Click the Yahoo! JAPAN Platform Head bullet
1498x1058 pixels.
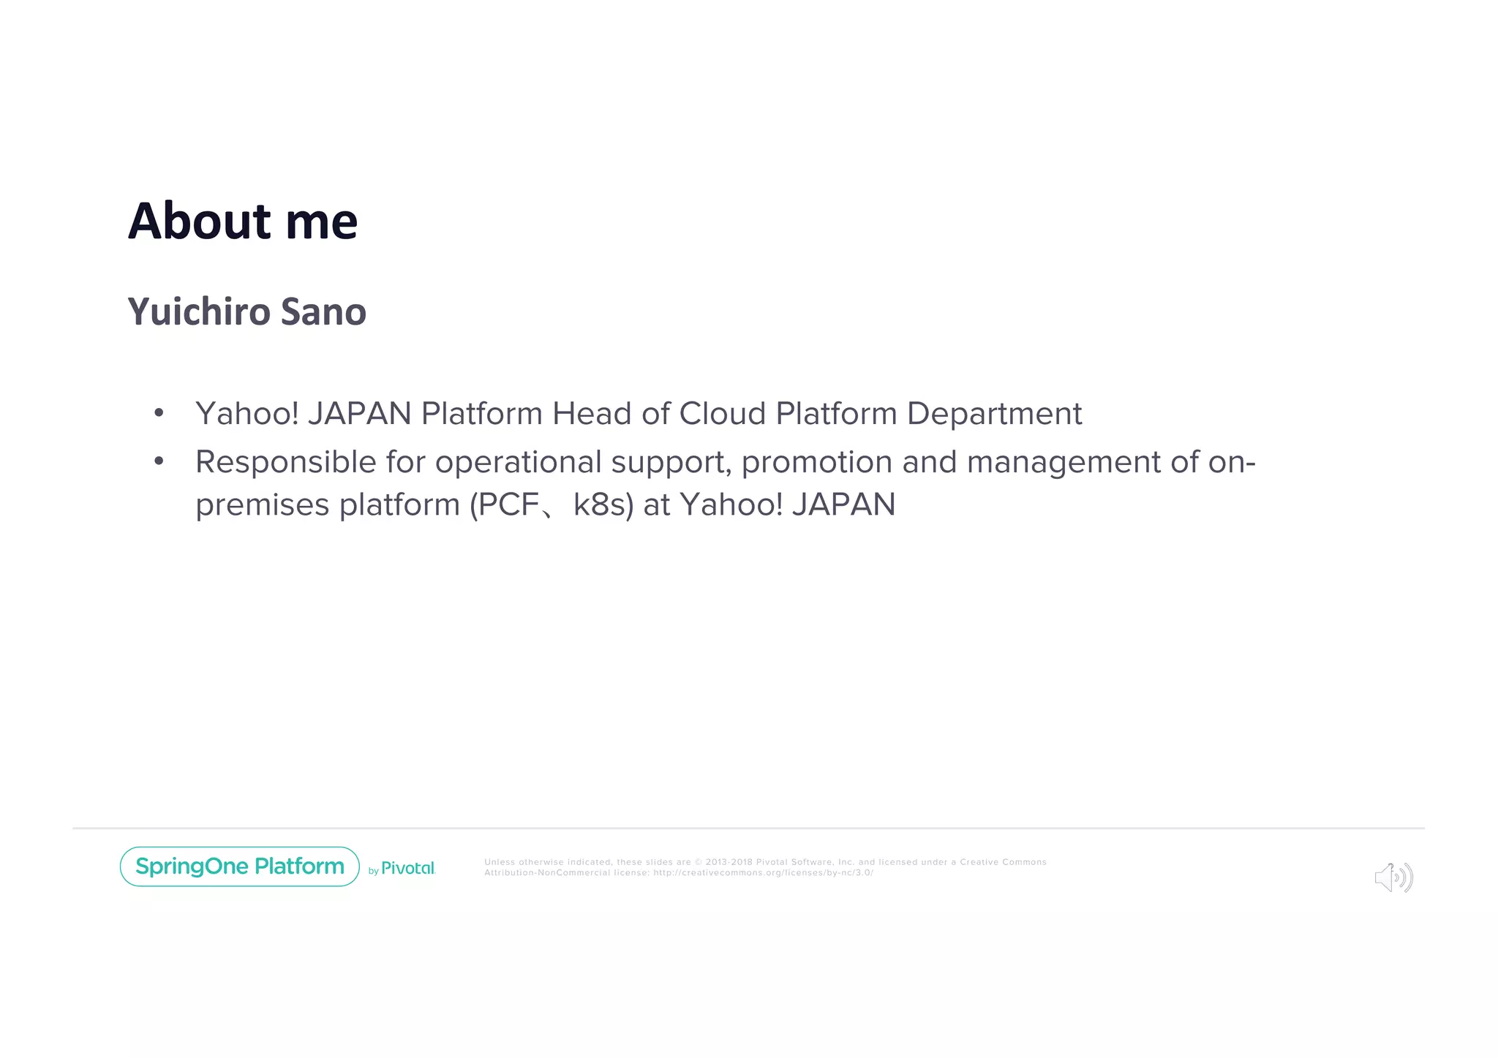(x=639, y=414)
